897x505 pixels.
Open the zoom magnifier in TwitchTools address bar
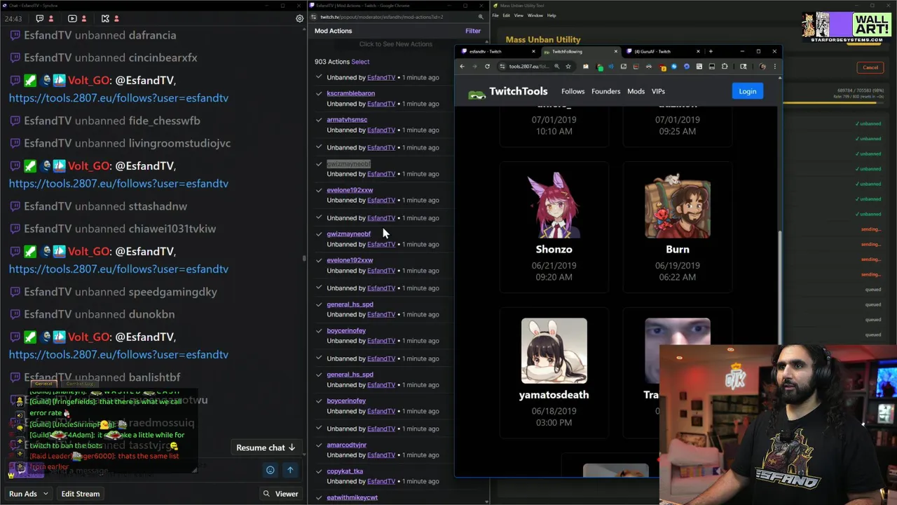(556, 67)
